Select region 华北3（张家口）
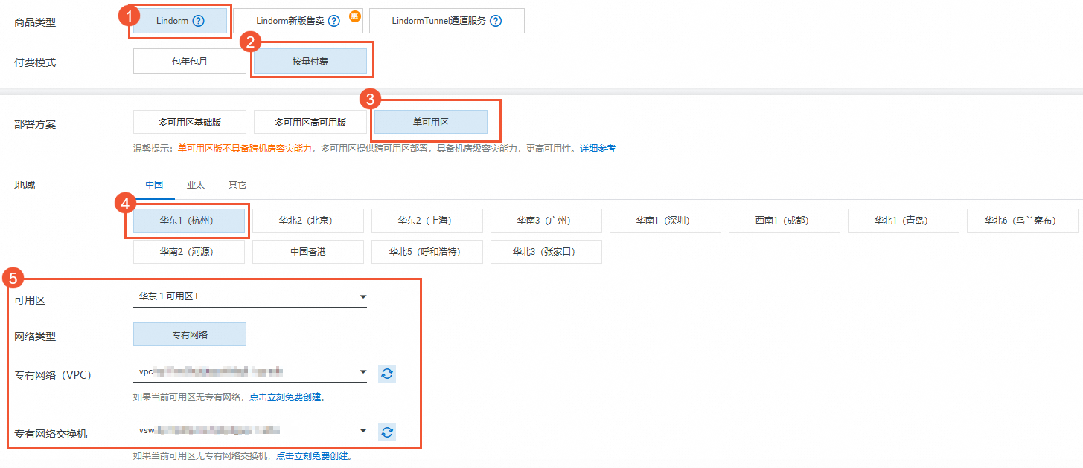This screenshot has height=468, width=1083. tap(546, 252)
